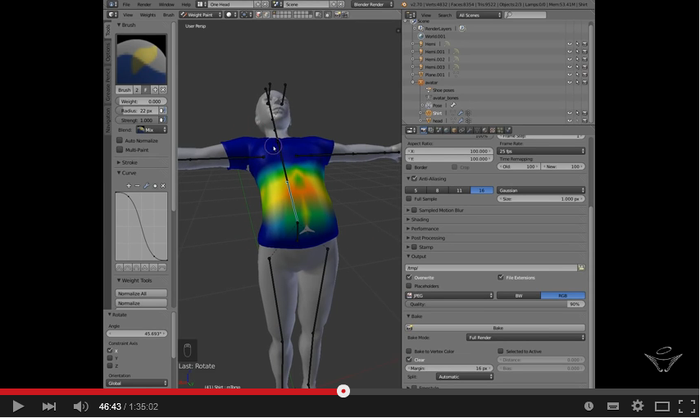Toggle render camera icon for Plane.001

click(x=584, y=75)
